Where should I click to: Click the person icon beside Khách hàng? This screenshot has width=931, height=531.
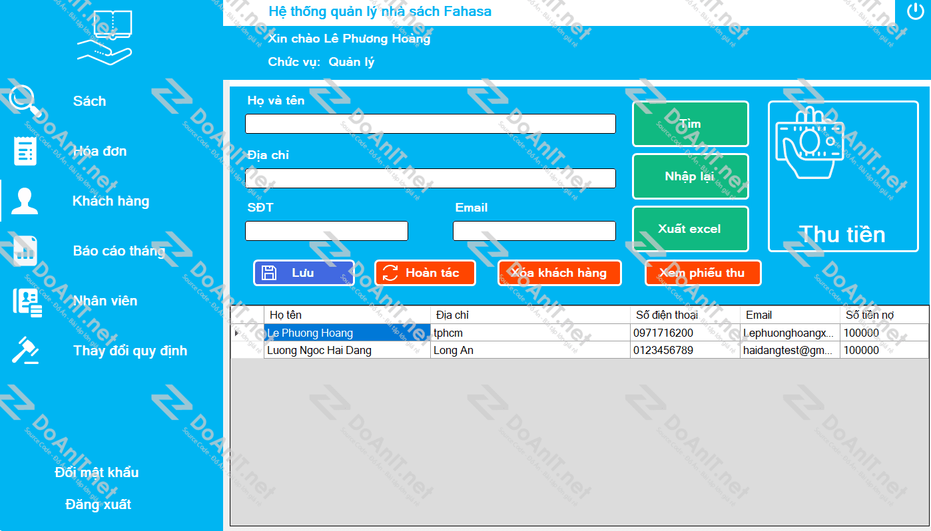coord(25,201)
